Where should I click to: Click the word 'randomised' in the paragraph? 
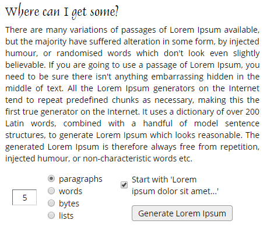[x=79, y=53]
